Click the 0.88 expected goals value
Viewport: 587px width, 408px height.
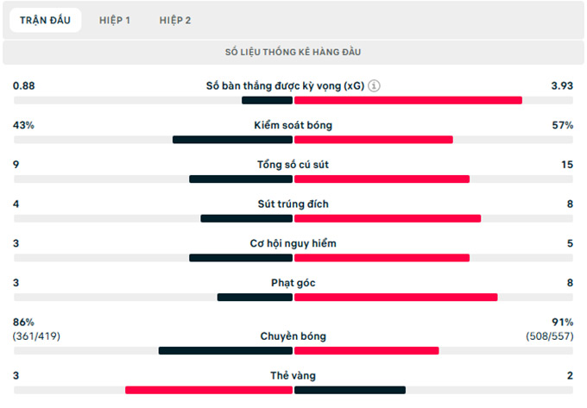point(24,86)
